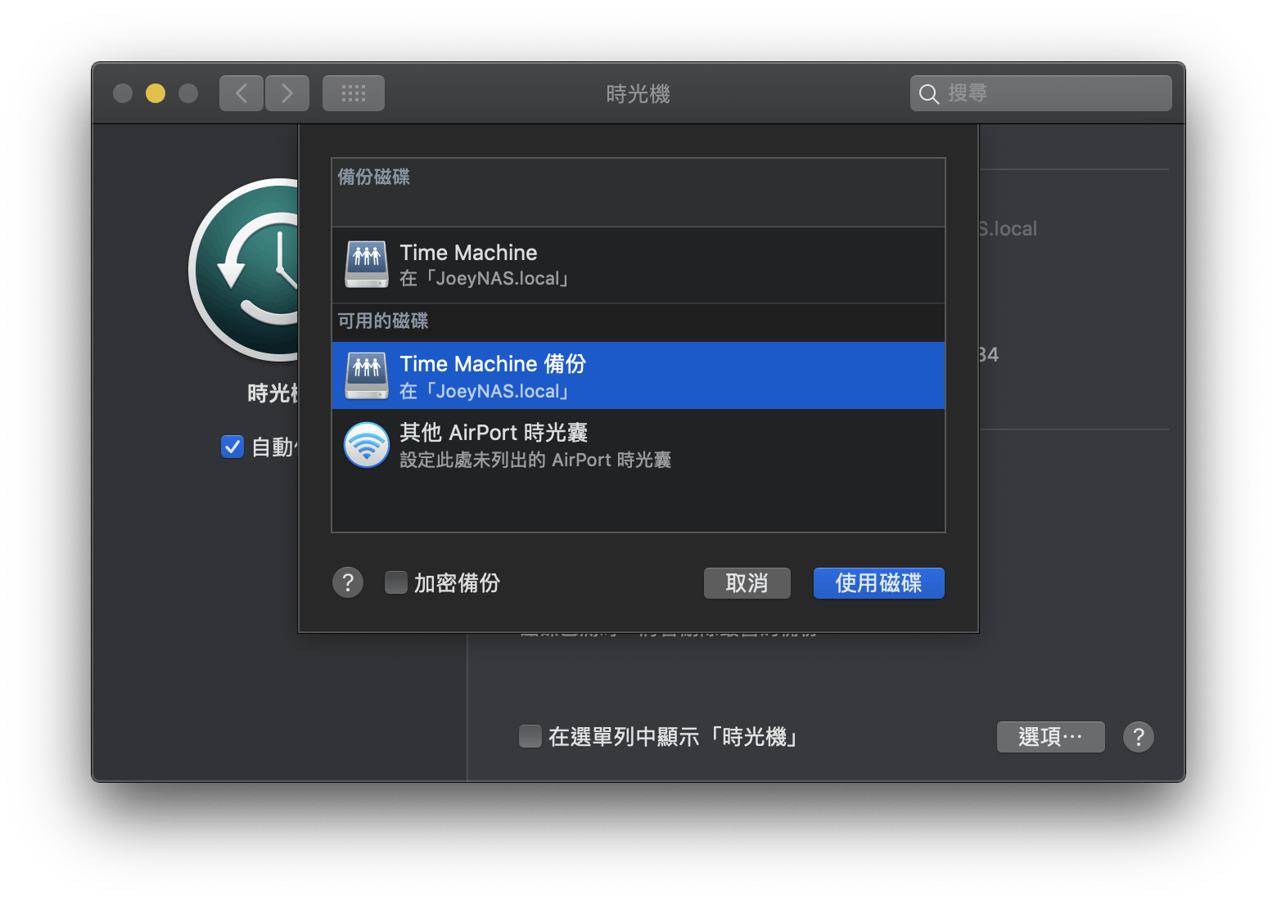This screenshot has height=903, width=1277.
Task: Click 使用磁碟 button
Action: coord(879,583)
